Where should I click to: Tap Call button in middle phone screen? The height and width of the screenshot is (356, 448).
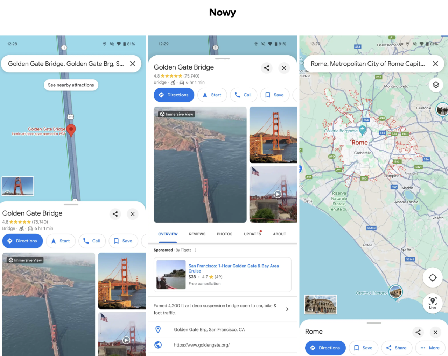[244, 95]
